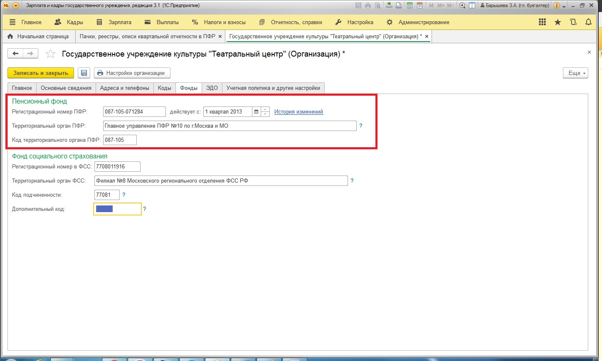Go back with the left arrow button

point(16,54)
